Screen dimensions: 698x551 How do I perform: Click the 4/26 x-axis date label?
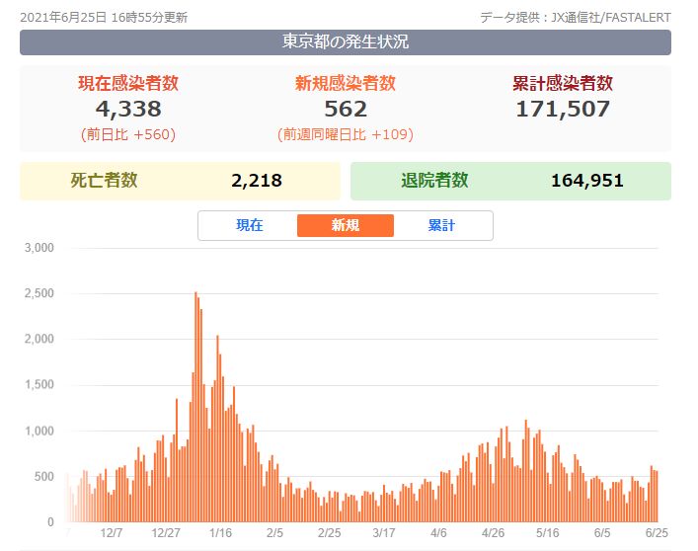tap(493, 533)
